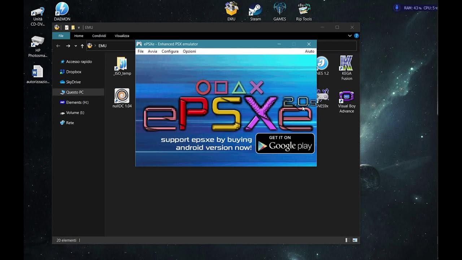
Task: Click New folder quick access toolbar icon
Action: 73,27
